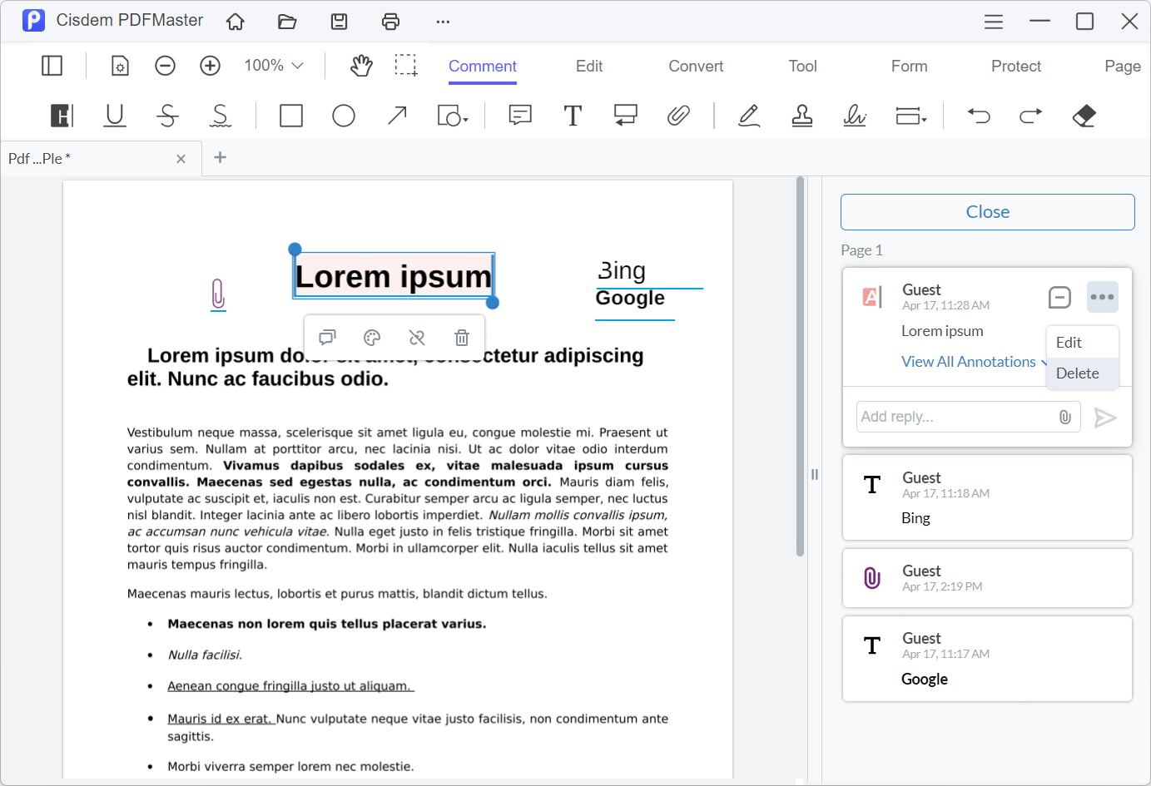Viewport: 1151px width, 786px height.
Task: Redo the last action
Action: pyautogui.click(x=1031, y=116)
